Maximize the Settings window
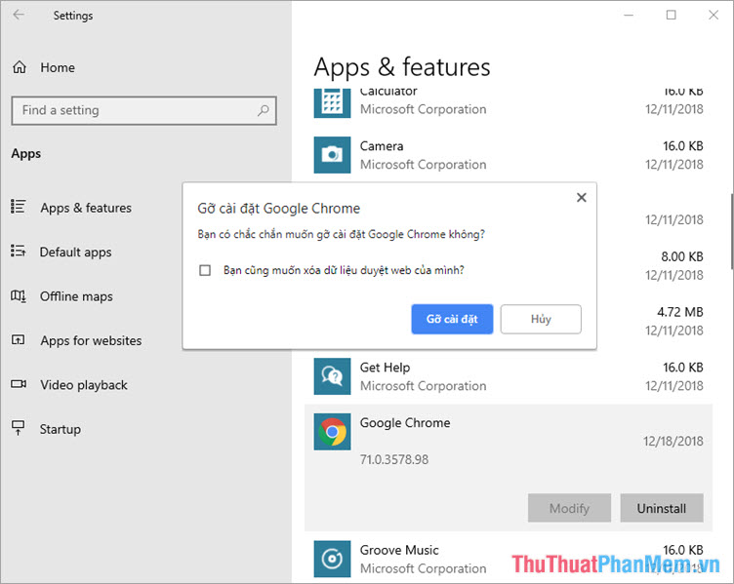The width and height of the screenshot is (734, 584). (x=671, y=15)
